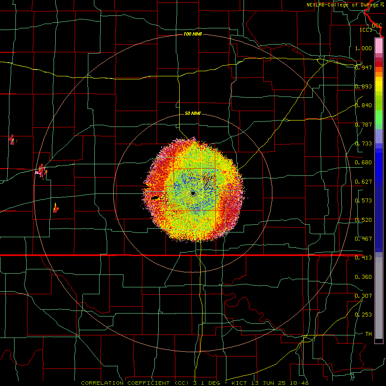Screen dimensions: 386x386
Task: Click the 100 NMI range ring label
Action: [193, 34]
